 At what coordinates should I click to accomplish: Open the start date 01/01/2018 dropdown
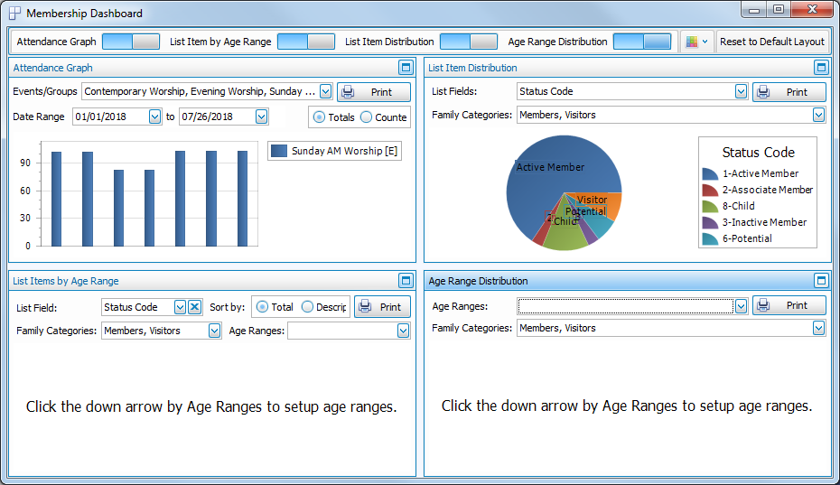pyautogui.click(x=155, y=117)
